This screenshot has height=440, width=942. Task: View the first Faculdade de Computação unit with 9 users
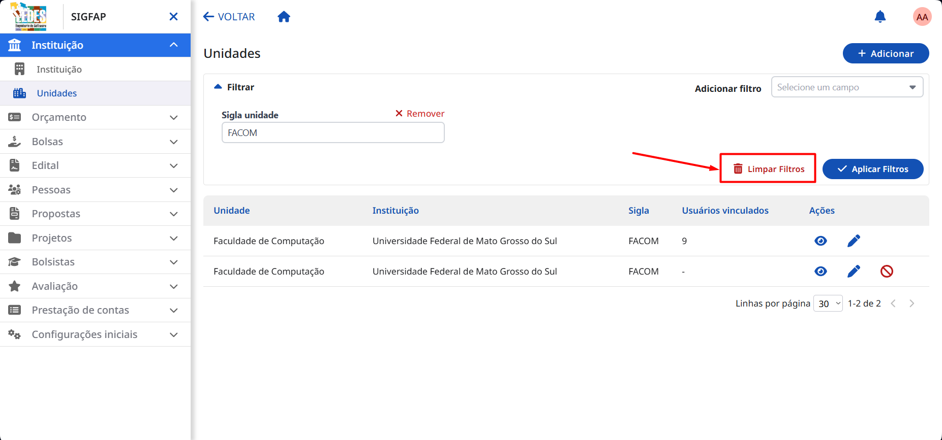click(821, 241)
